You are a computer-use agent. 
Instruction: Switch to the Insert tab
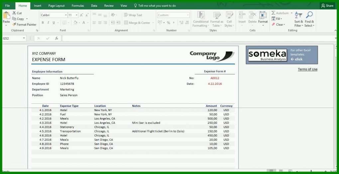pyautogui.click(x=38, y=6)
